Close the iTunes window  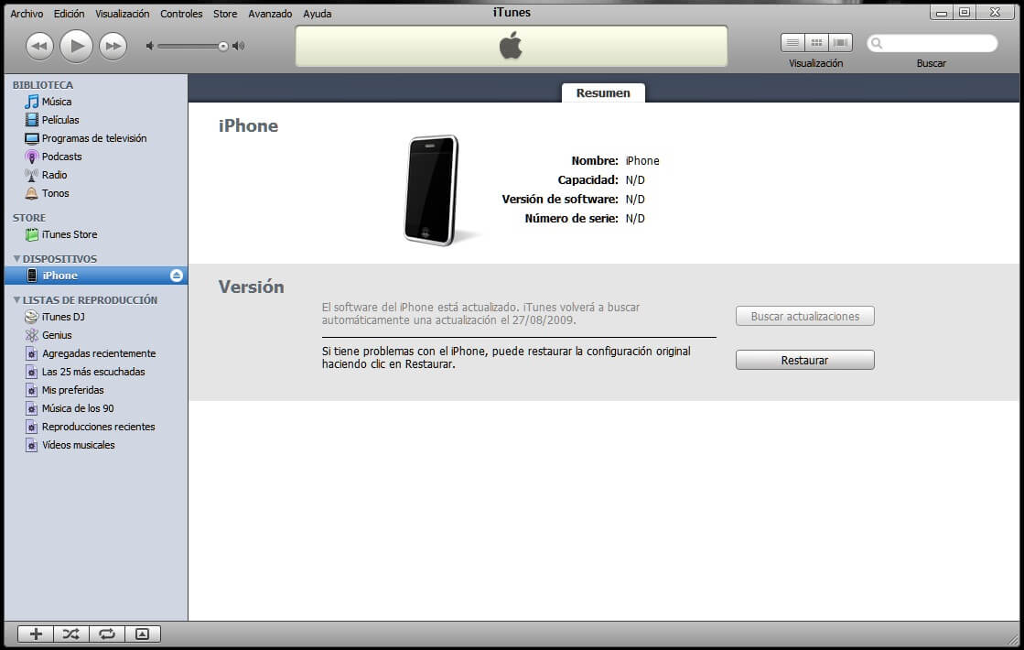point(996,13)
